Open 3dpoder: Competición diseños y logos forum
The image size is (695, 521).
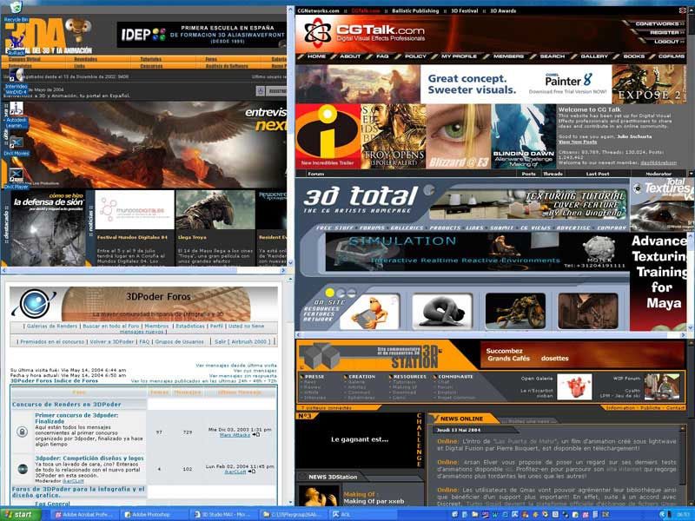point(89,458)
